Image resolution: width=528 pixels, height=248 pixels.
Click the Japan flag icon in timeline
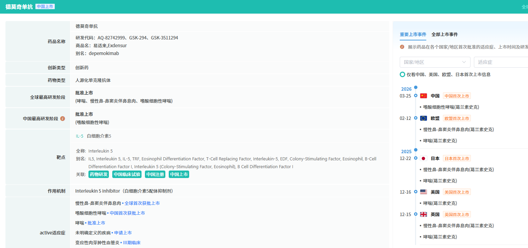[424, 158]
